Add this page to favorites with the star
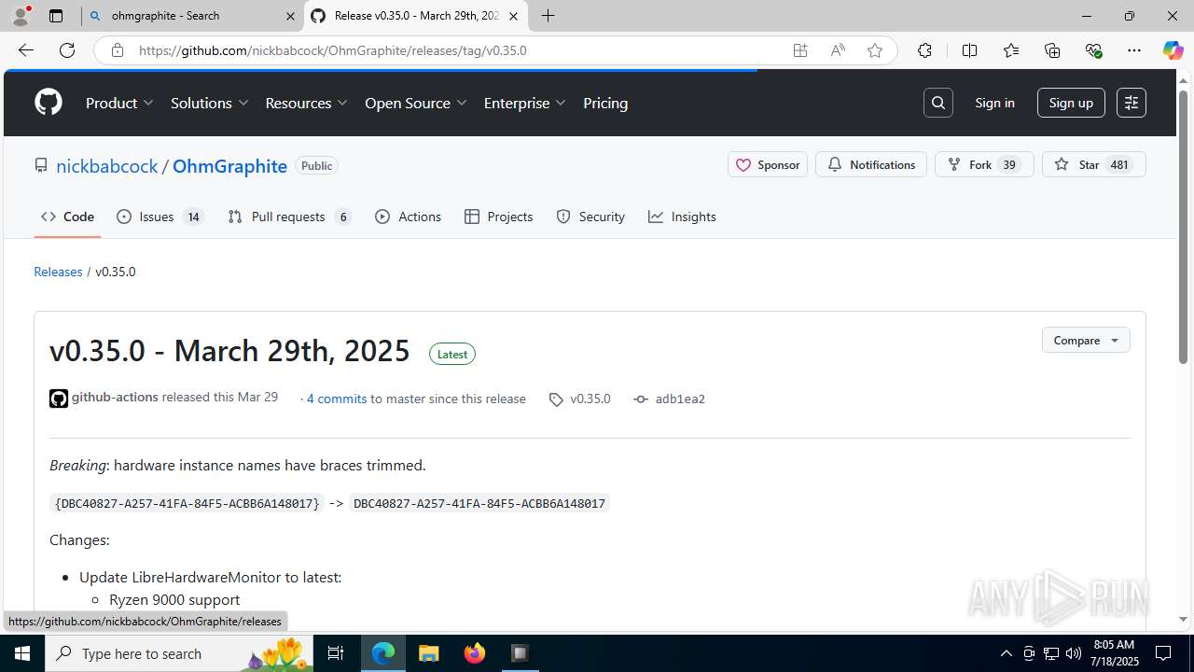1194x672 pixels. click(x=875, y=50)
